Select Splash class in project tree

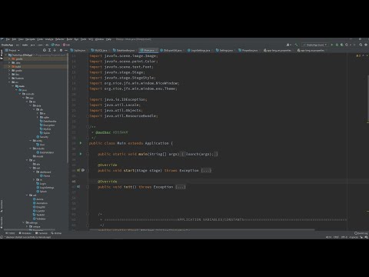(x=42, y=192)
